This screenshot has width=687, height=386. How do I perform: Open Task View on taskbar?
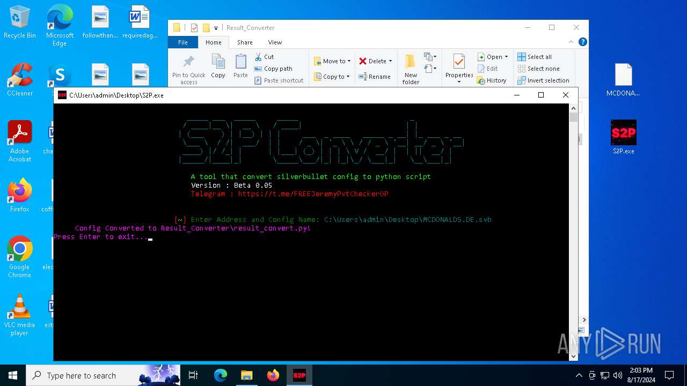pos(193,375)
